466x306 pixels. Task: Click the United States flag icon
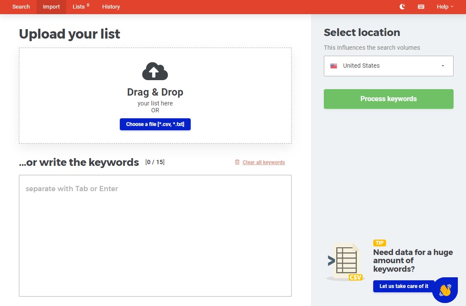[x=333, y=66]
